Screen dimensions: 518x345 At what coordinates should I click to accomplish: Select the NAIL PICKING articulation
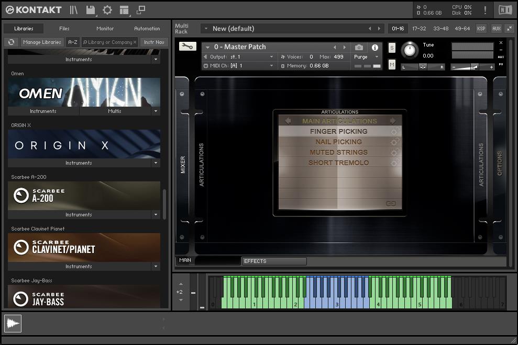pyautogui.click(x=338, y=142)
